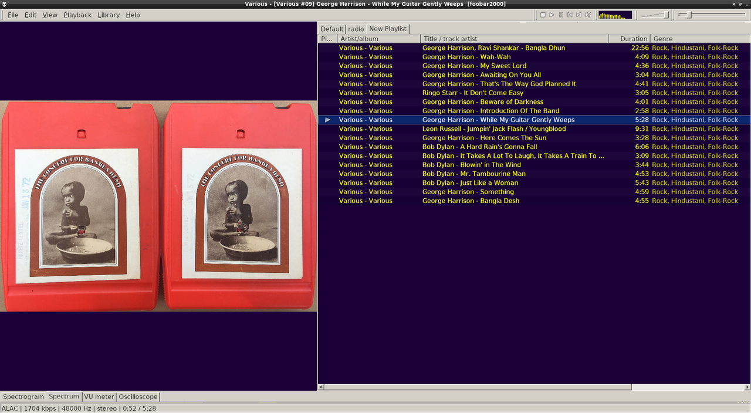The width and height of the screenshot is (751, 413).
Task: Click the spectrum visualization in the toolbar
Action: [x=615, y=15]
